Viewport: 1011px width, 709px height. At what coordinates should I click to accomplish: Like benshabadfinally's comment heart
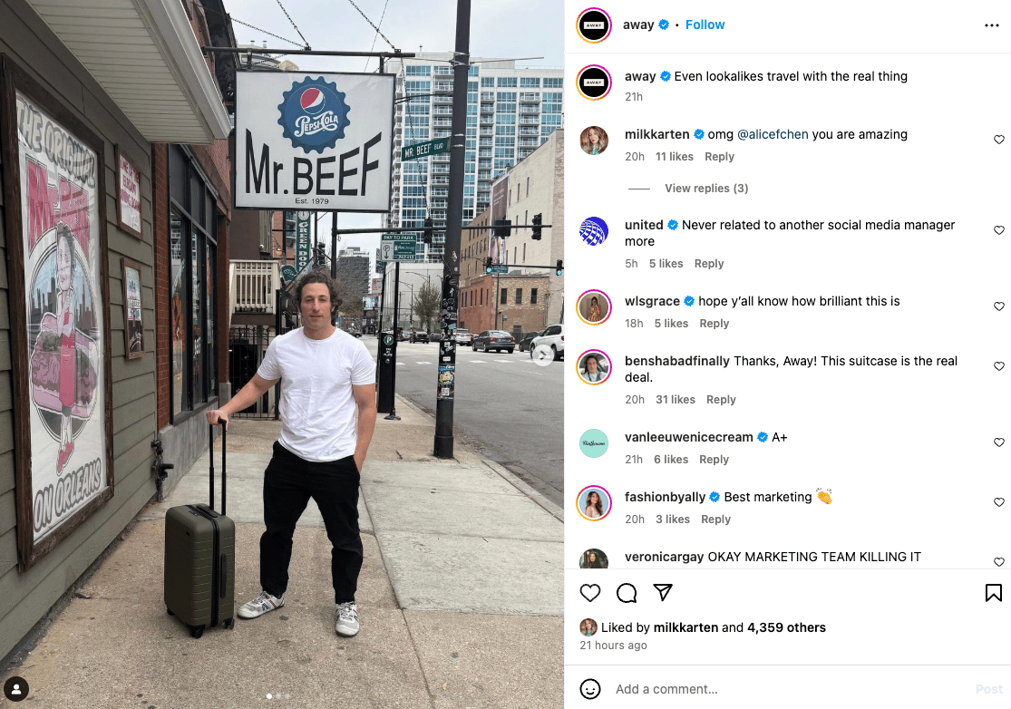tap(998, 366)
